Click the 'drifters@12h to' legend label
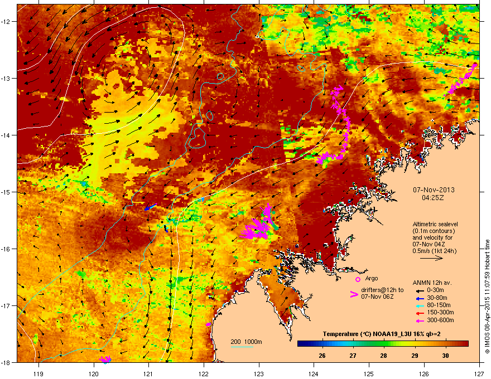Image resolution: width=491 pixels, height=379 pixels. click(382, 290)
